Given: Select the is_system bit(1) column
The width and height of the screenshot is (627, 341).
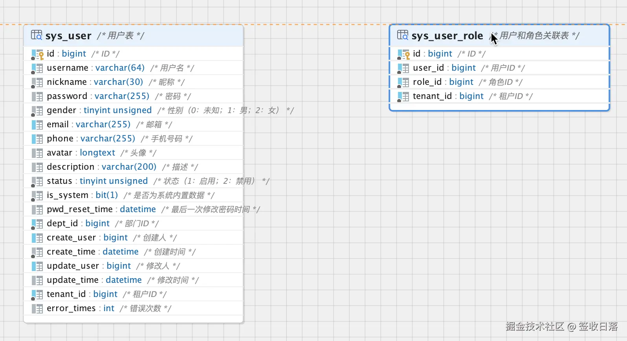Looking at the screenshot, I should tap(133, 195).
